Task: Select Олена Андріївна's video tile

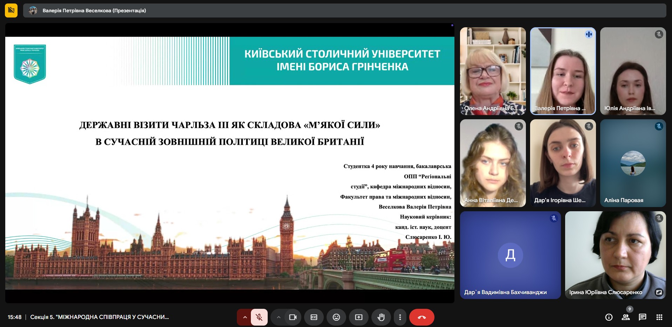Action: click(x=493, y=71)
